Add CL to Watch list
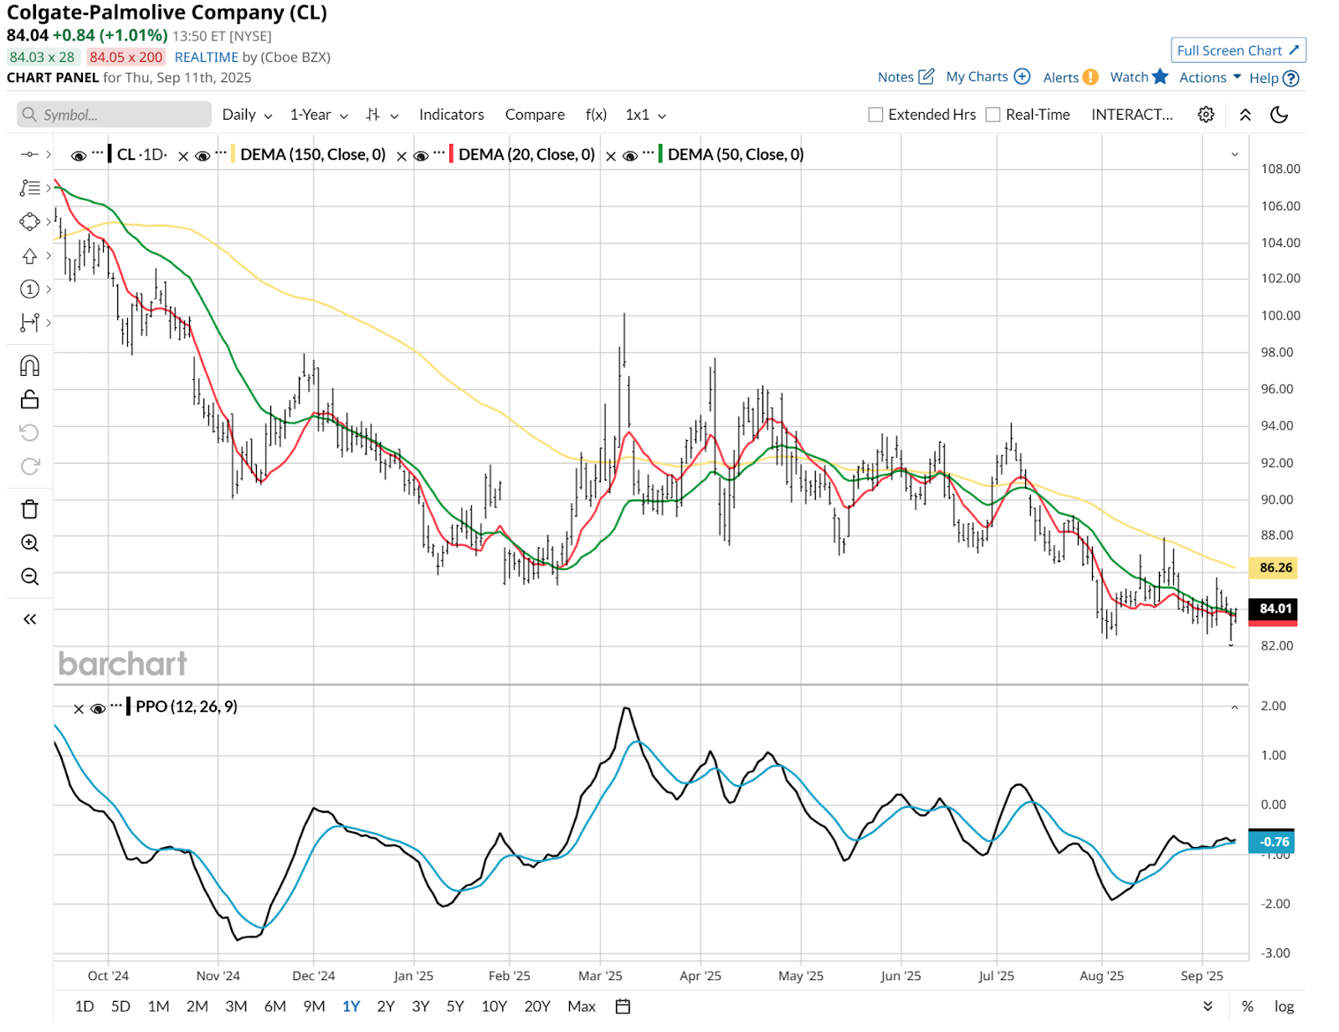 (x=1138, y=77)
